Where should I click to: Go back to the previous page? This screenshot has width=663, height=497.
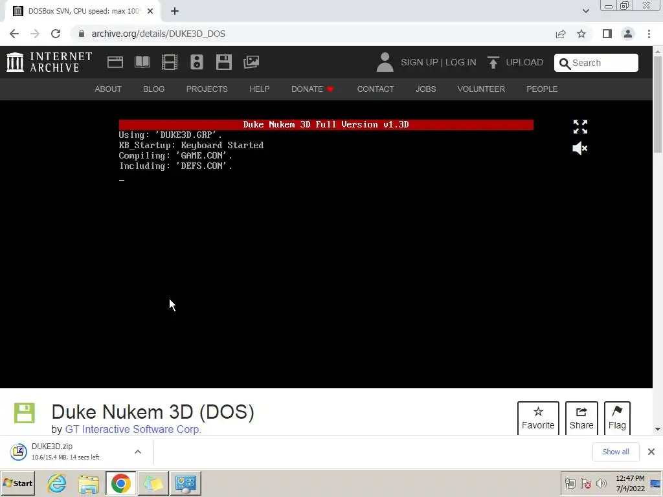(14, 34)
